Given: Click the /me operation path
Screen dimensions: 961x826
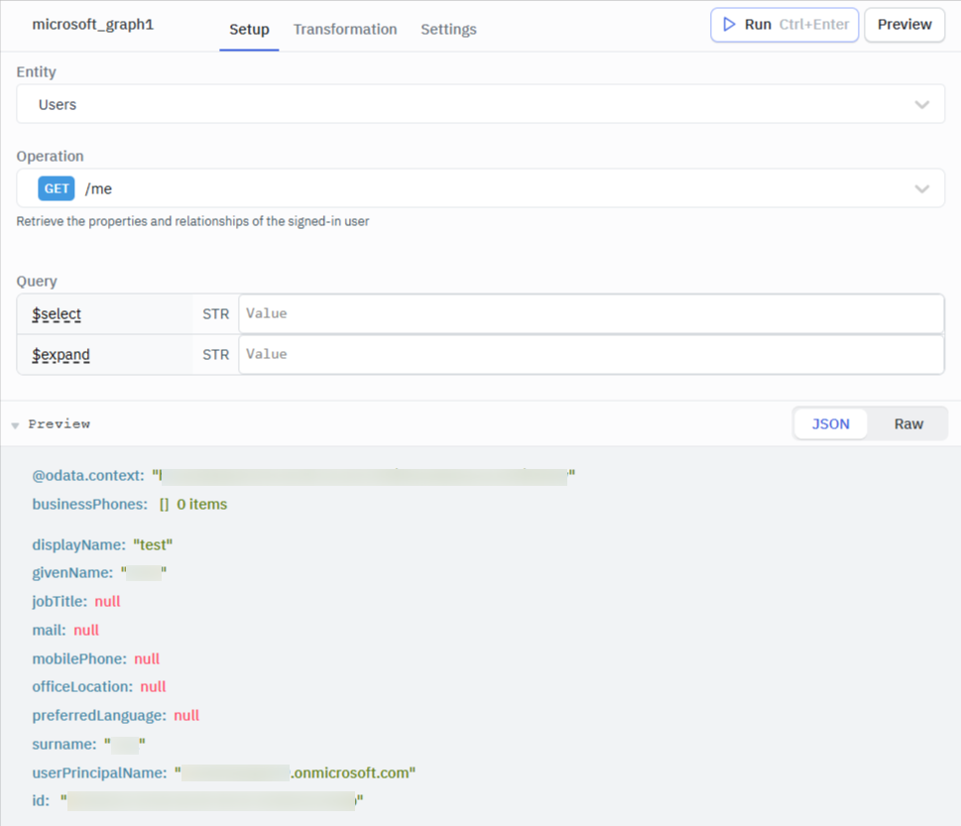Looking at the screenshot, I should coord(98,188).
